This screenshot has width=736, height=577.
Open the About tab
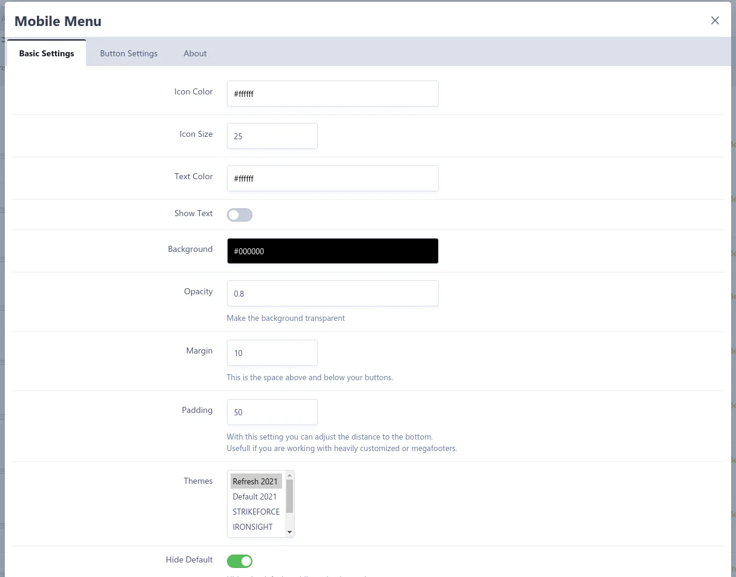click(x=195, y=53)
